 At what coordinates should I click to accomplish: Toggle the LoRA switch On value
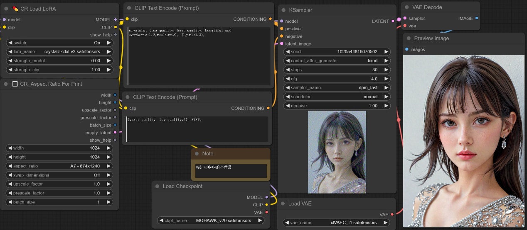(59, 43)
